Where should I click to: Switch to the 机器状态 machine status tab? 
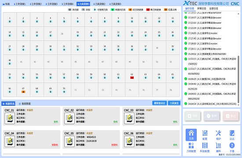point(8,104)
